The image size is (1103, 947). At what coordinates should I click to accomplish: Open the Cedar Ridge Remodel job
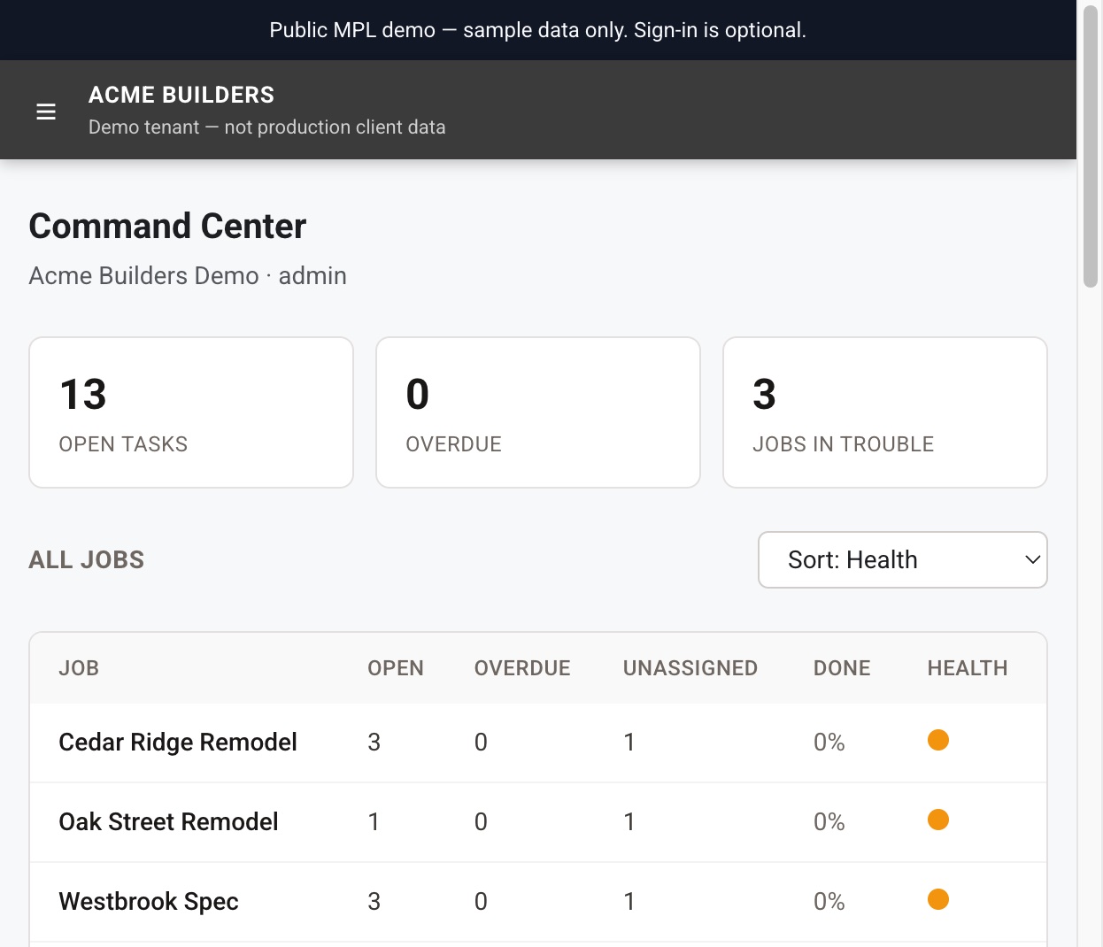(178, 742)
